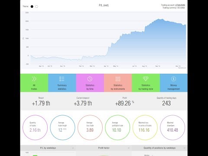This screenshot has height=156, width=208.
Task: Open the Statistics by trading style tab
Action: pyautogui.click(x=146, y=83)
